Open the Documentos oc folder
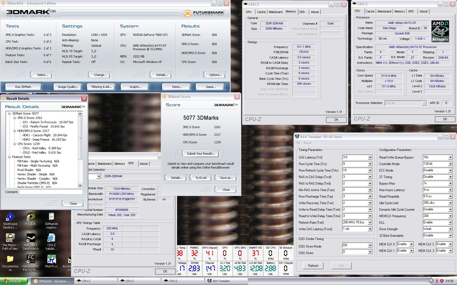The height and width of the screenshot is (285, 457). click(10, 259)
